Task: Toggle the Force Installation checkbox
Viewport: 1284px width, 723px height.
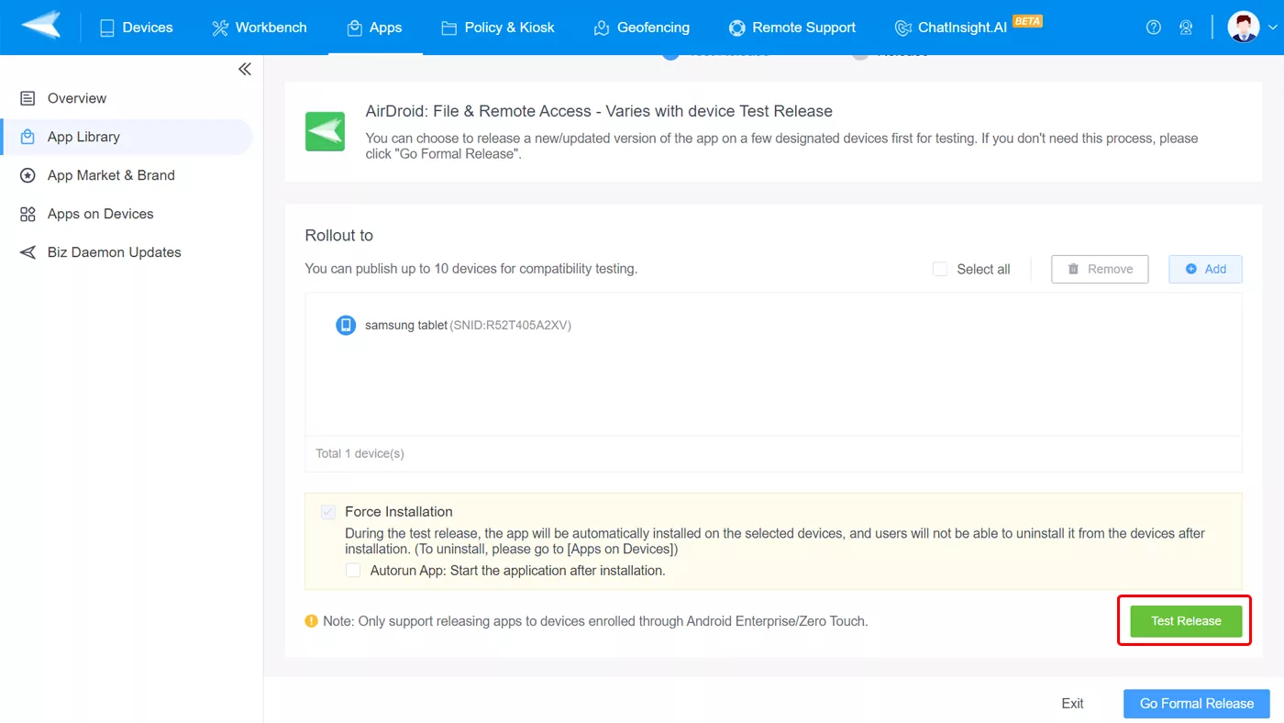Action: coord(328,512)
